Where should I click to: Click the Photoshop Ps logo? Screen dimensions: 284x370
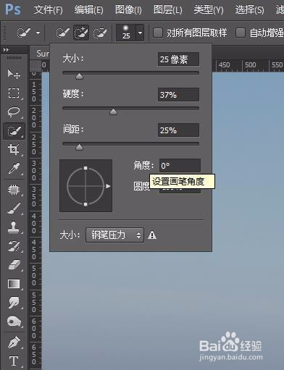point(13,9)
